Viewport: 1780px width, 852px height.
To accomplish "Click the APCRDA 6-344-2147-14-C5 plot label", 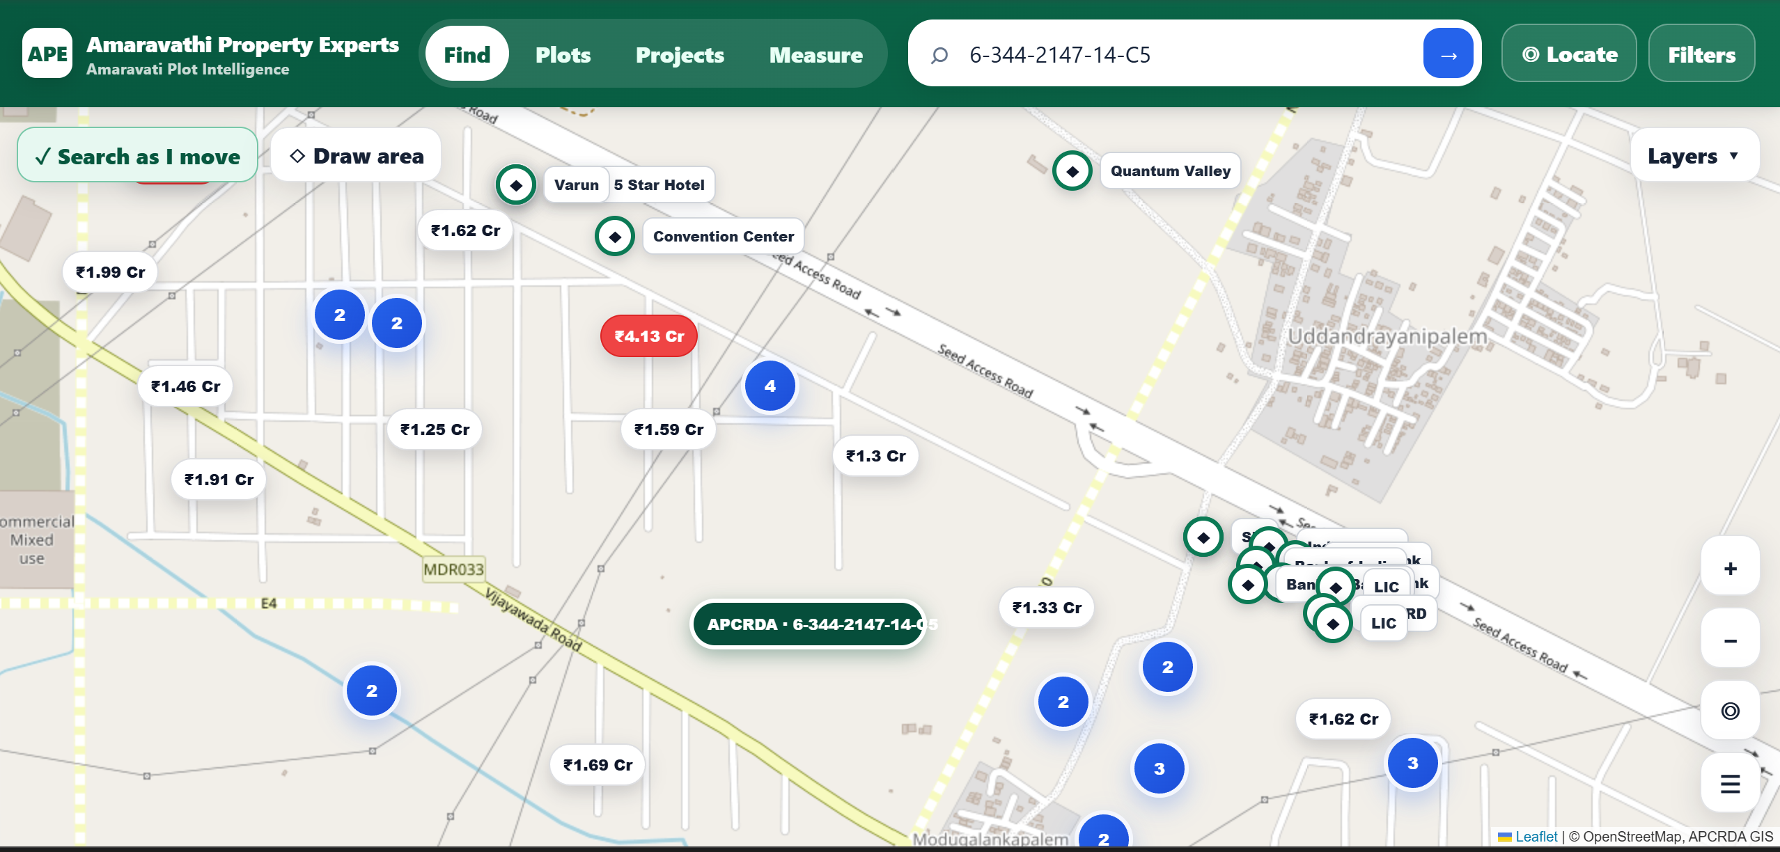I will tap(808, 624).
